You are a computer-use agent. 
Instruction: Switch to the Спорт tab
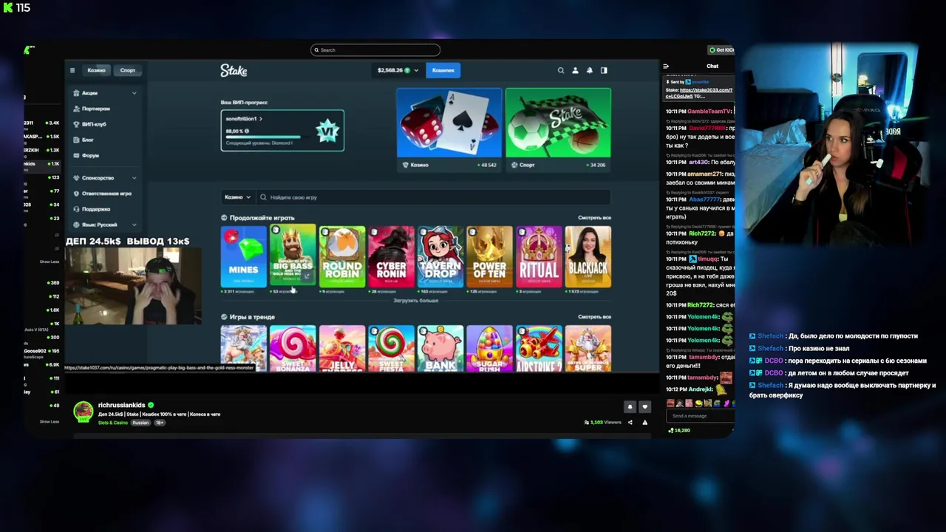click(x=128, y=70)
